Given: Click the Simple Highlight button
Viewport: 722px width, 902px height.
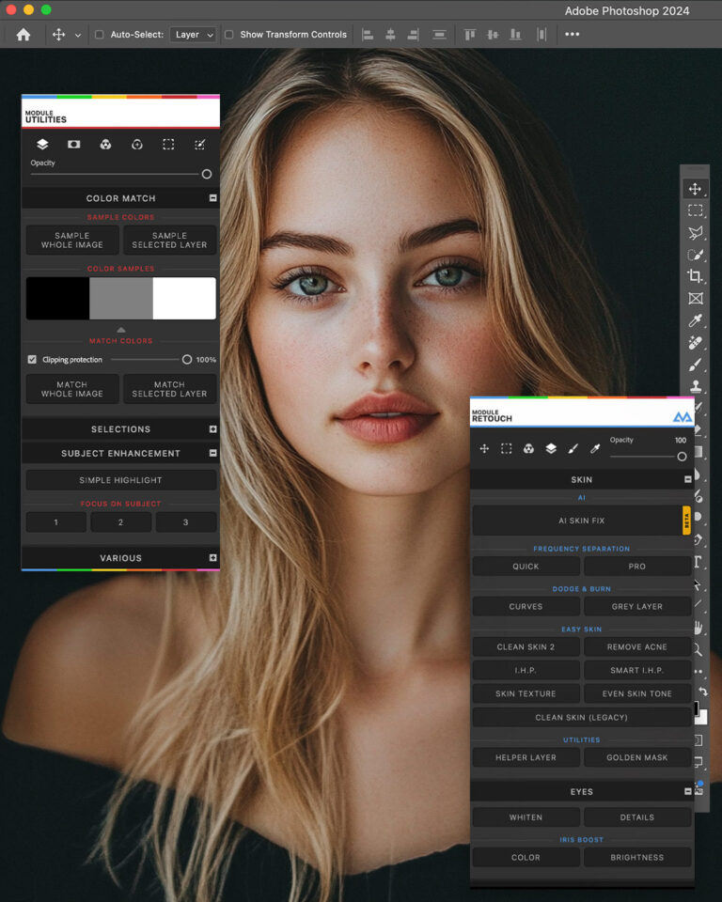Looking at the screenshot, I should pyautogui.click(x=121, y=480).
